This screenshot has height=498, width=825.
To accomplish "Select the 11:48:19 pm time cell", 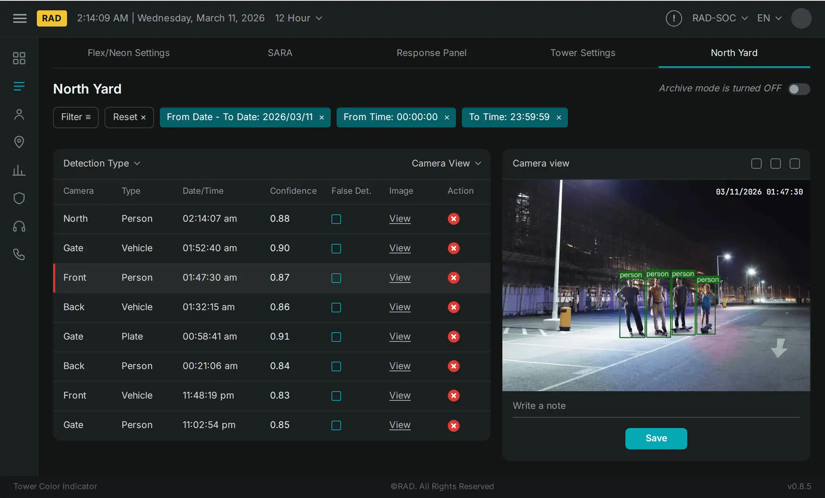I will pos(208,396).
